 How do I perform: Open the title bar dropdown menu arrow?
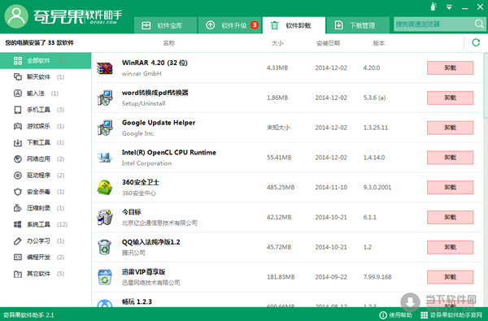pyautogui.click(x=449, y=7)
